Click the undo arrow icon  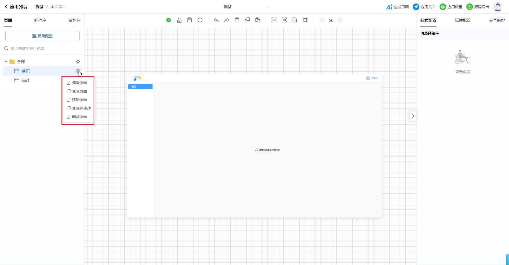click(x=216, y=20)
